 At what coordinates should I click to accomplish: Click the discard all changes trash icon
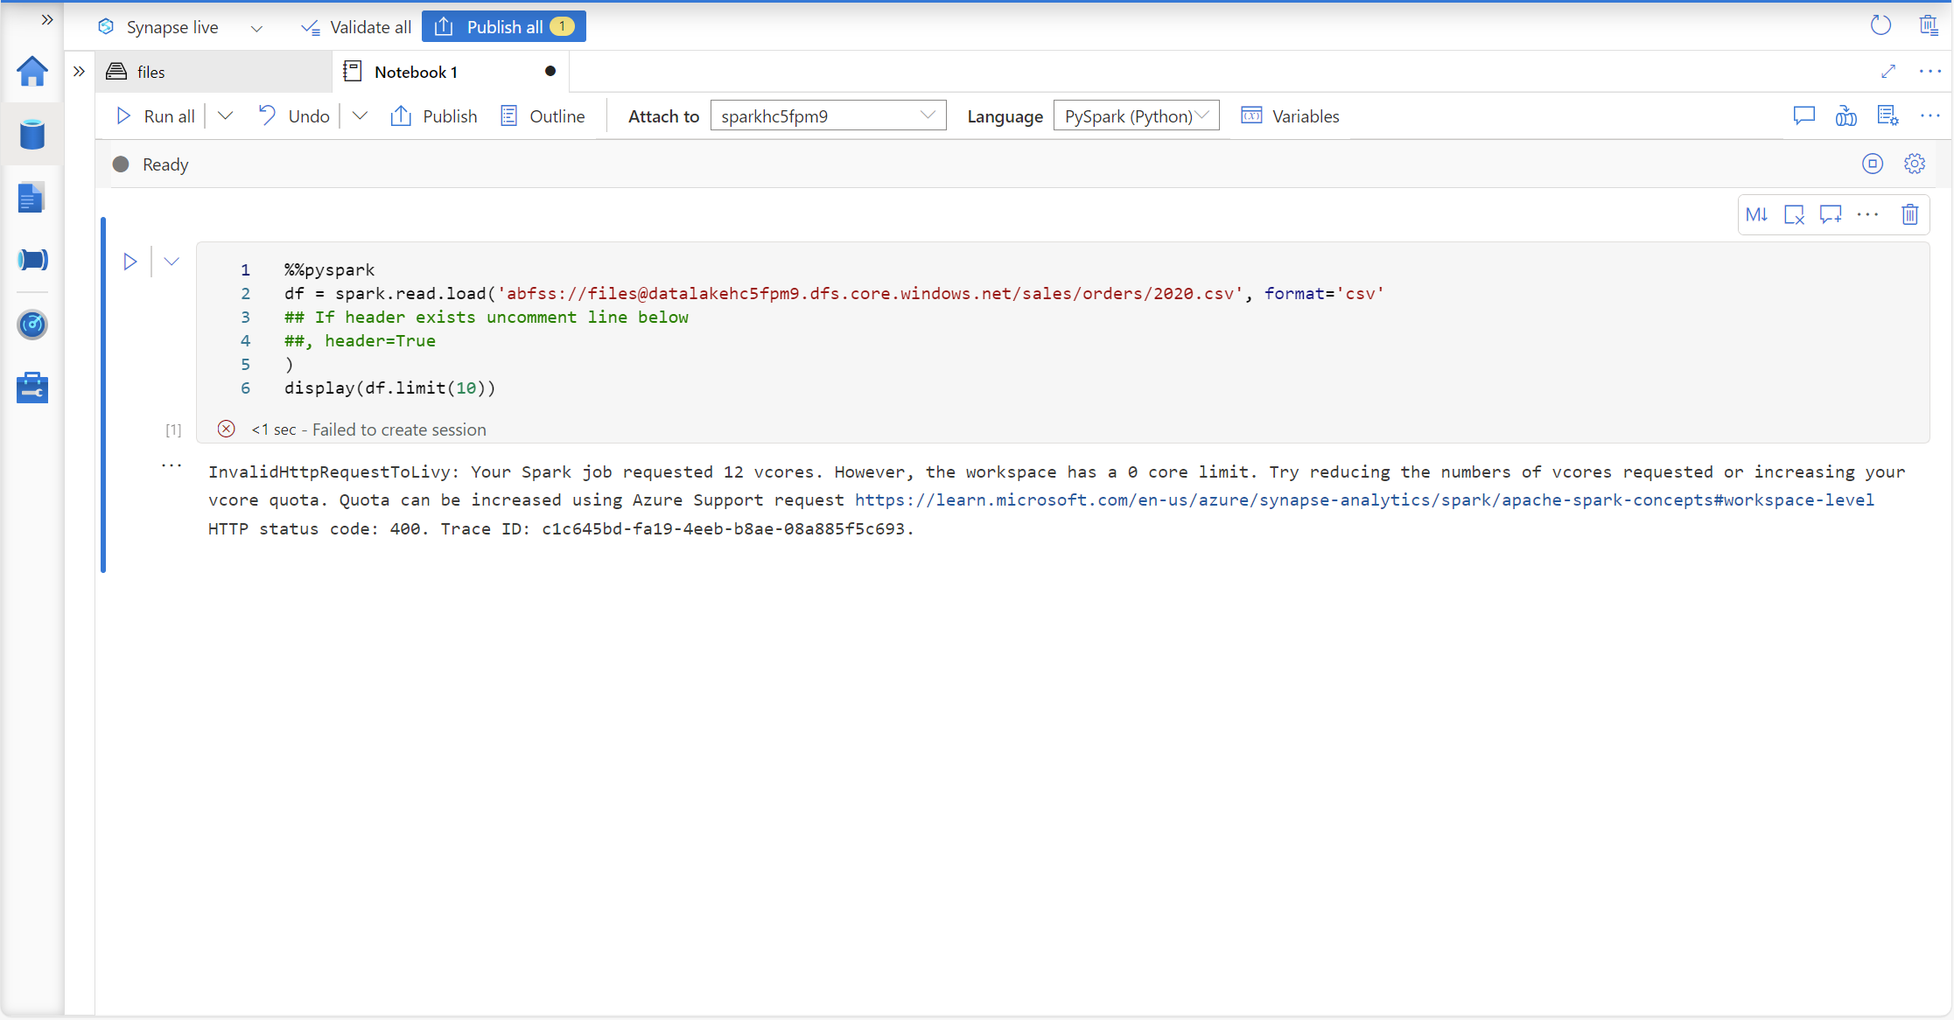click(x=1929, y=25)
